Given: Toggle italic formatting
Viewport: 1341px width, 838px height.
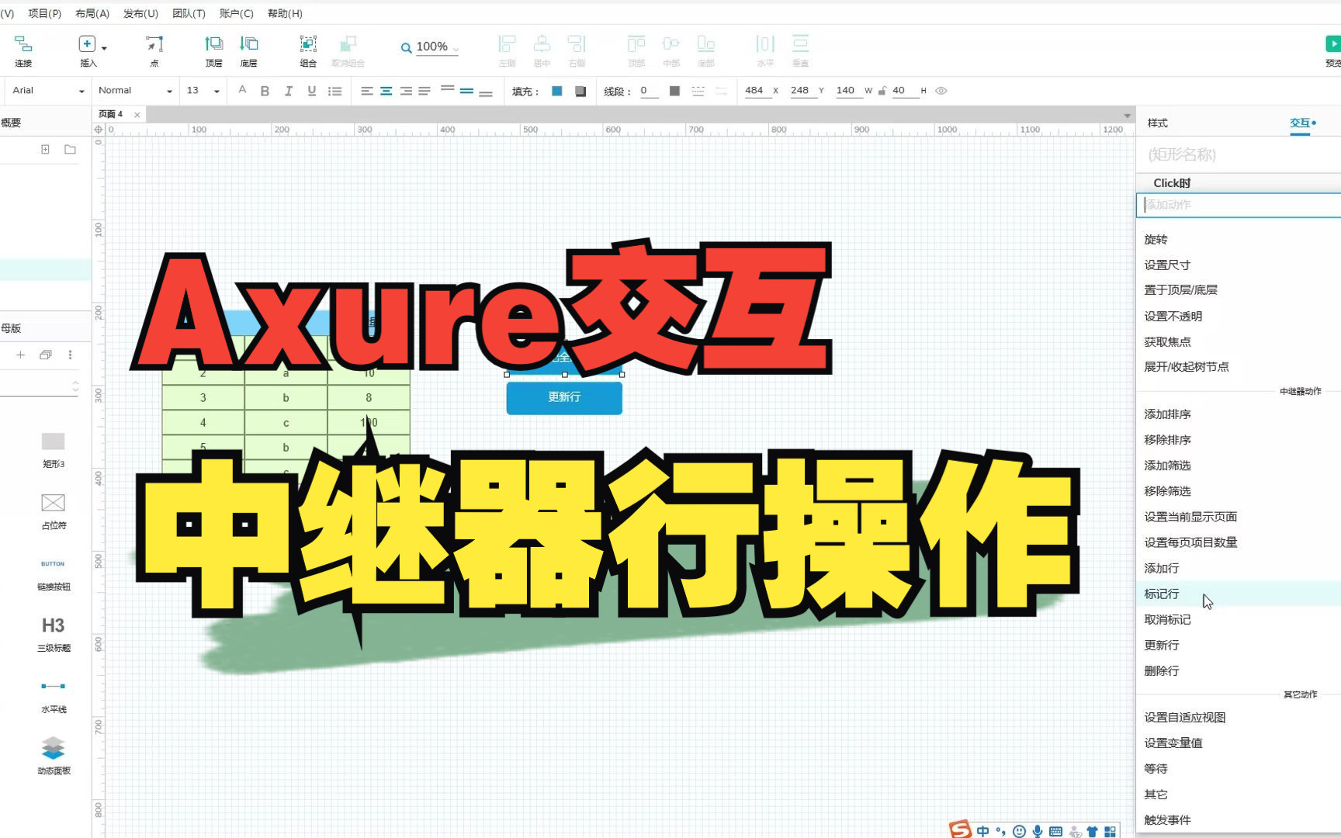Looking at the screenshot, I should click(288, 91).
